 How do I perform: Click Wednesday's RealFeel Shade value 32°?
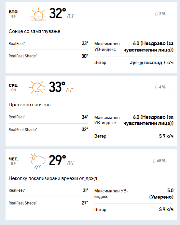pyautogui.click(x=85, y=129)
